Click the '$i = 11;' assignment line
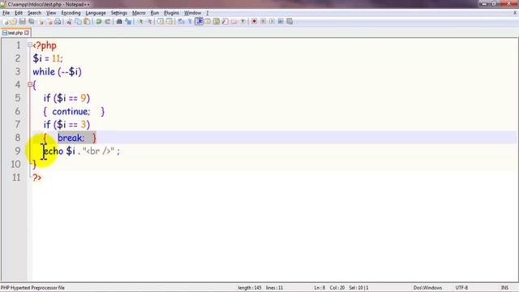 coord(48,58)
